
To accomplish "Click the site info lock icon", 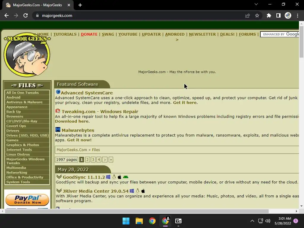I will pos(37,15).
